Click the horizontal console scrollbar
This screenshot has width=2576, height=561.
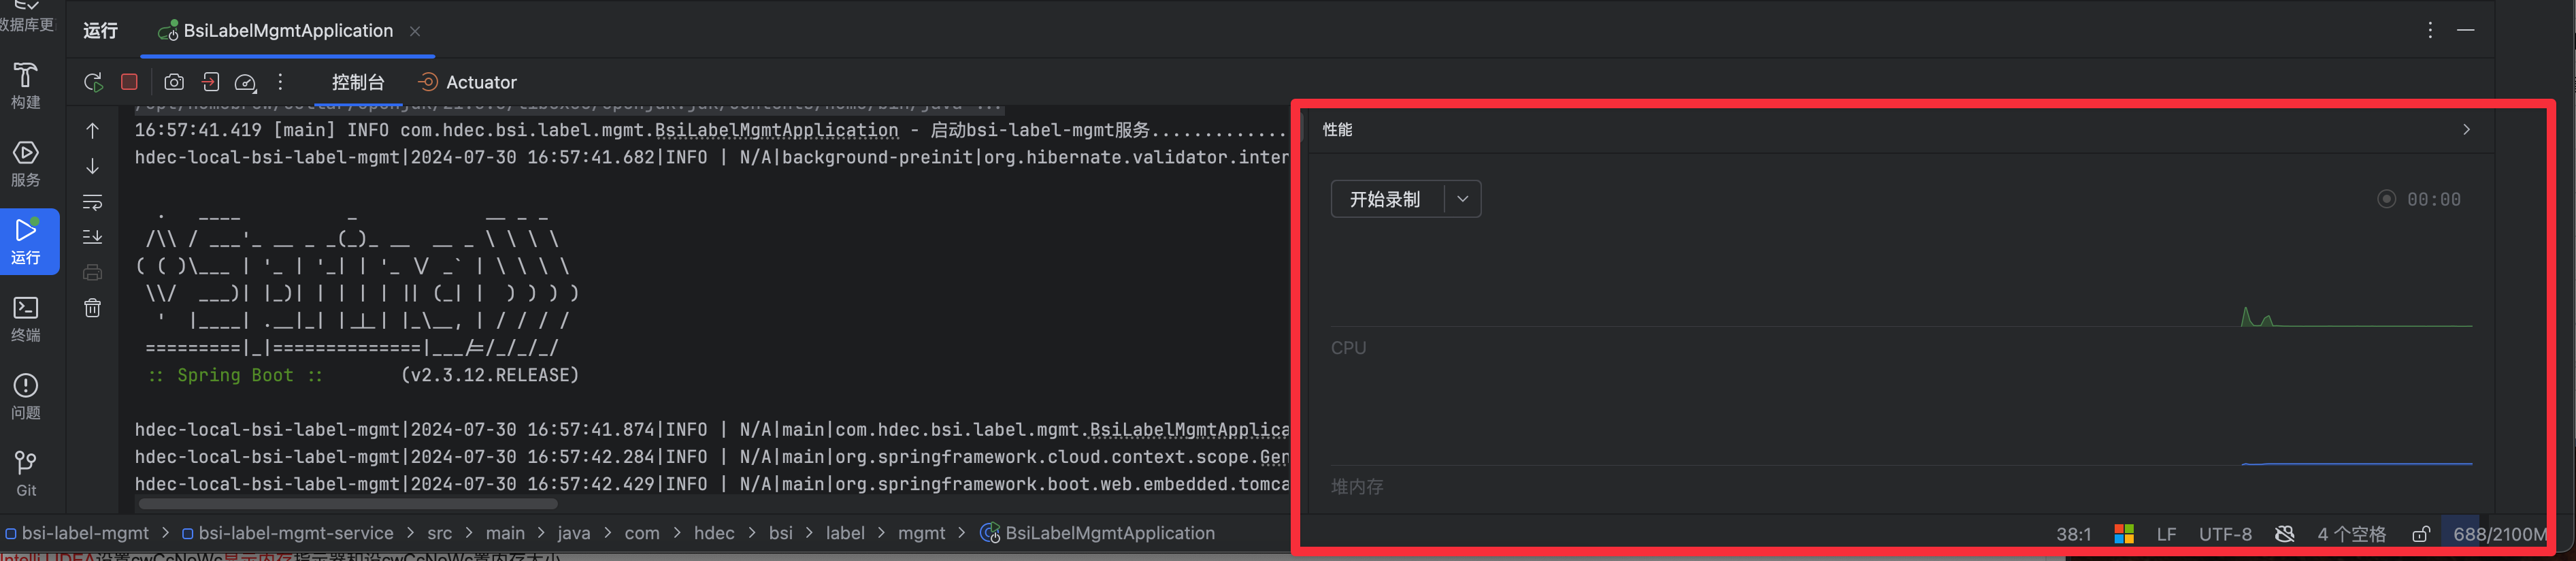point(348,503)
